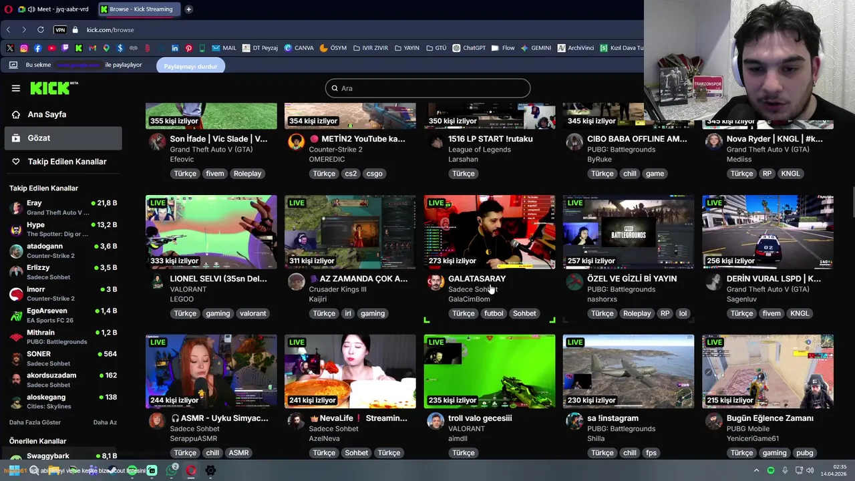Open the CANVA bookmark

click(299, 48)
